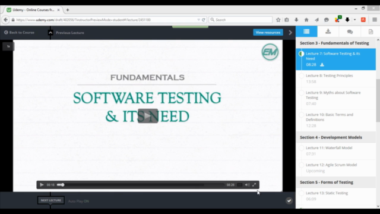Toggle Lecture 10 completion circle
Viewport: 380px width, 214px height.
[x=301, y=115]
